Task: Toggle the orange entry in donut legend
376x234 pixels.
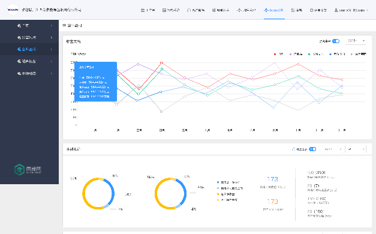Action: [x=225, y=194]
